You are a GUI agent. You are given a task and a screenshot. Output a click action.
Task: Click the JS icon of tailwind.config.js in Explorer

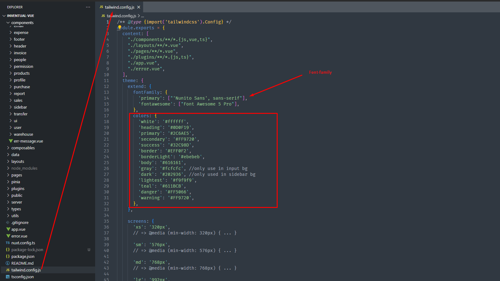8,270
